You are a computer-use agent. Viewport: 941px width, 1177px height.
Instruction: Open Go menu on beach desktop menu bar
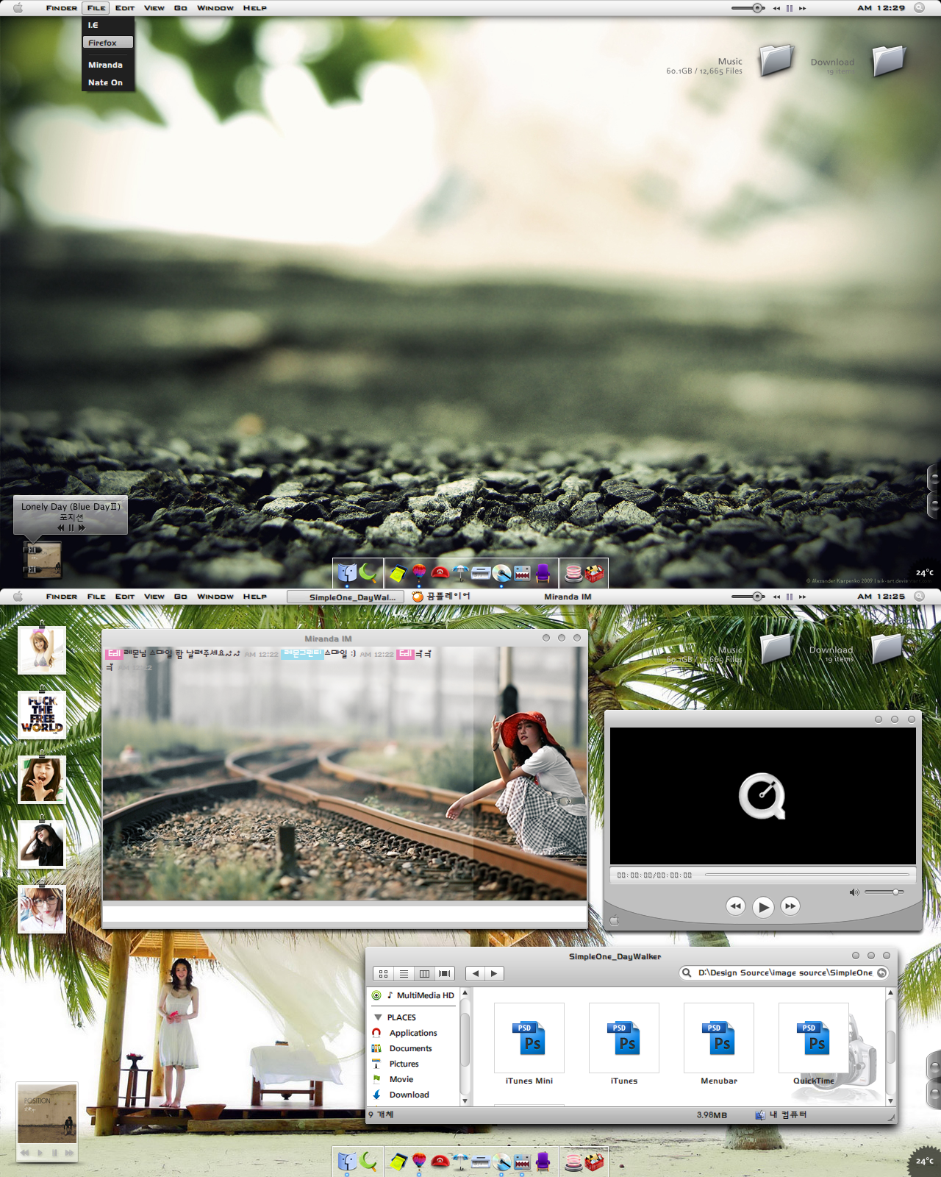pyautogui.click(x=181, y=597)
